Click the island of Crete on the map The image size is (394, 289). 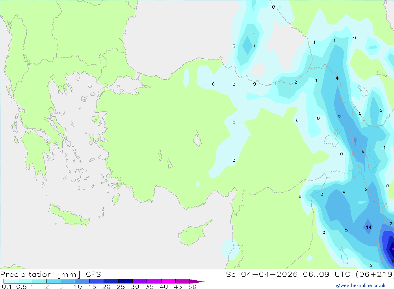[69, 214]
